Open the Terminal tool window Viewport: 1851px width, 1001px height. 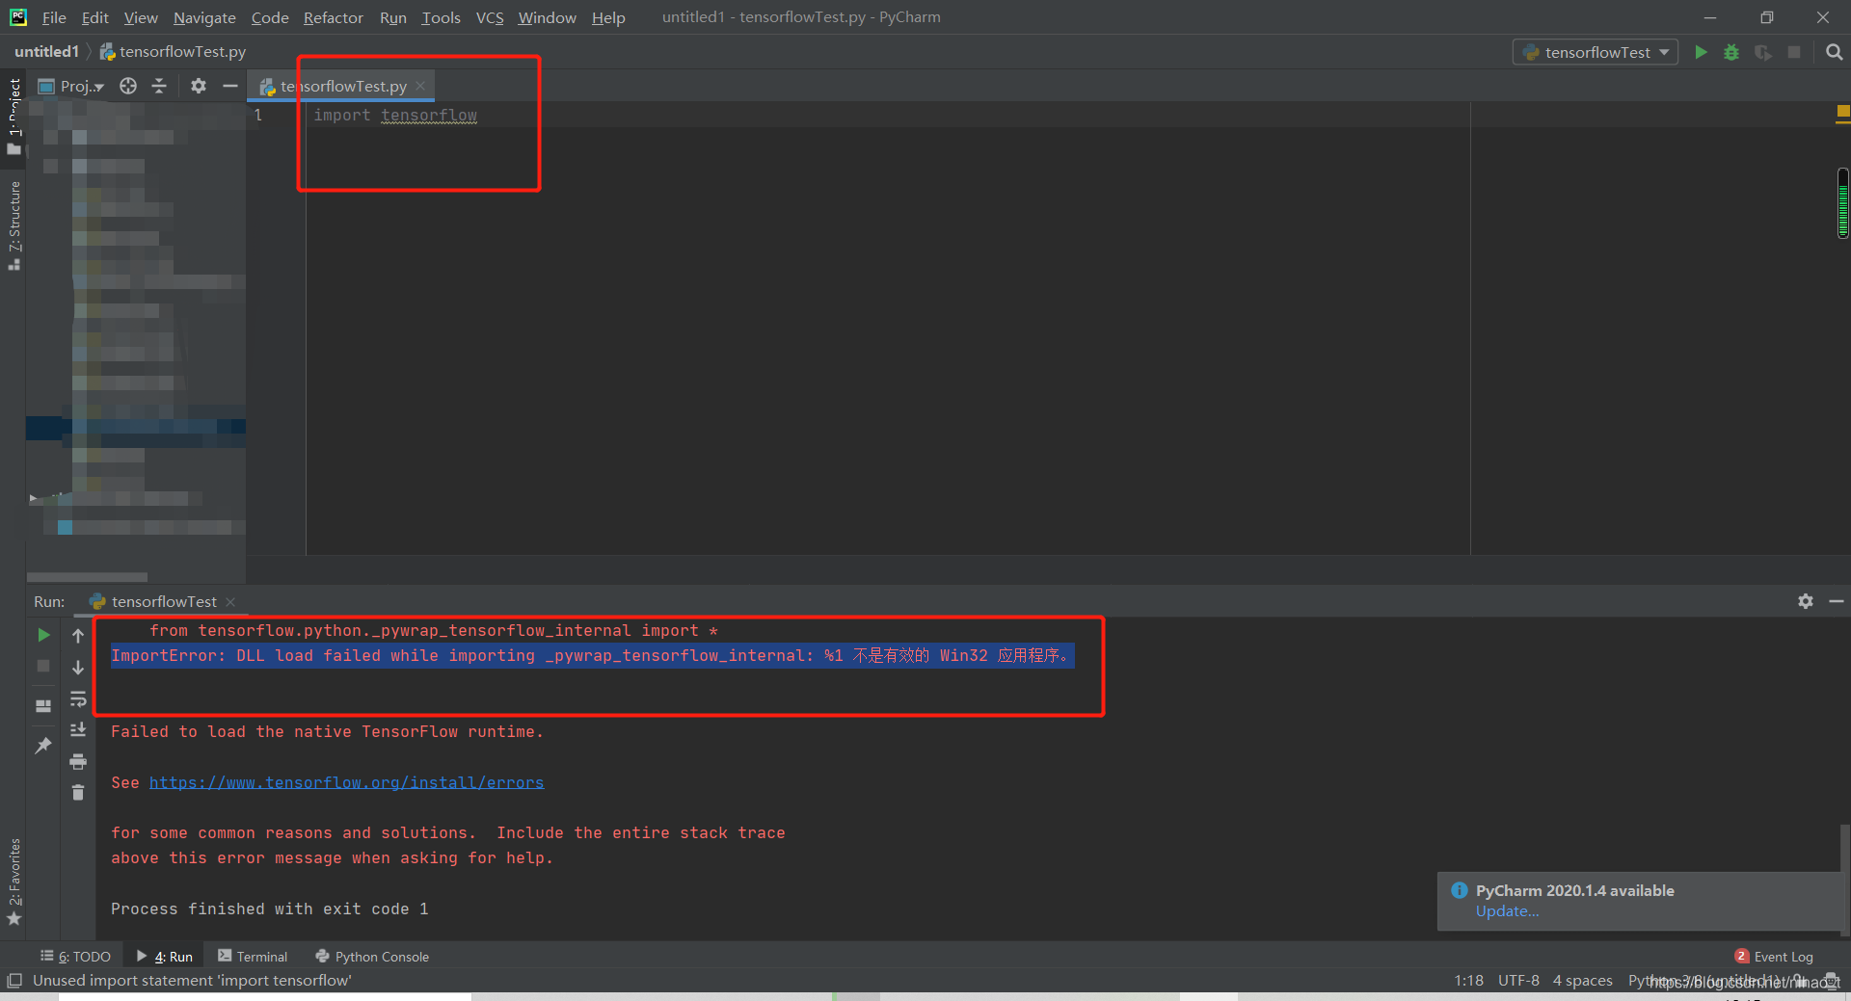253,956
